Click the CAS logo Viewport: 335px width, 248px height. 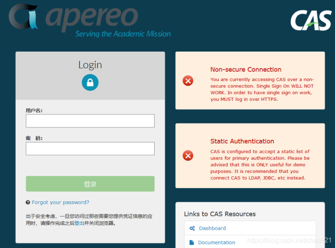(x=311, y=20)
